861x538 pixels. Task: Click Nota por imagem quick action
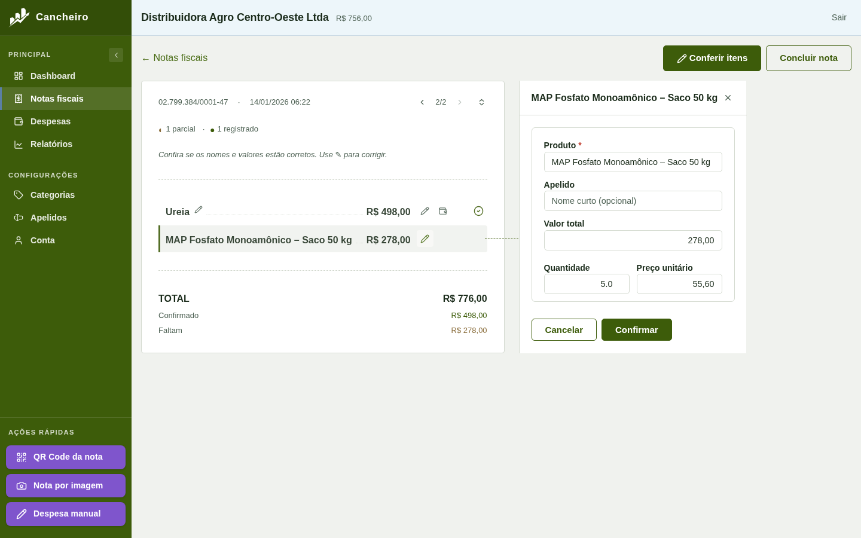[x=66, y=485]
